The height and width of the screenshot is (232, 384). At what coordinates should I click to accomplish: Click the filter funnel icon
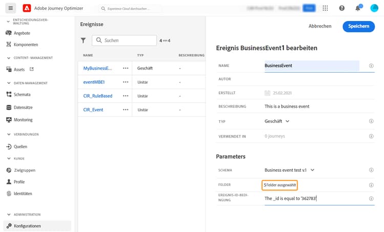coord(83,40)
